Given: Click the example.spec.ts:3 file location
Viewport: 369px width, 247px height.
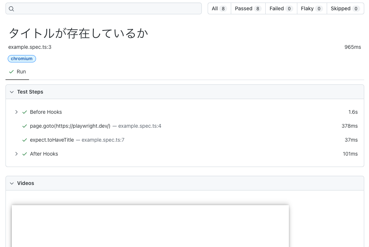Looking at the screenshot, I should pos(30,47).
